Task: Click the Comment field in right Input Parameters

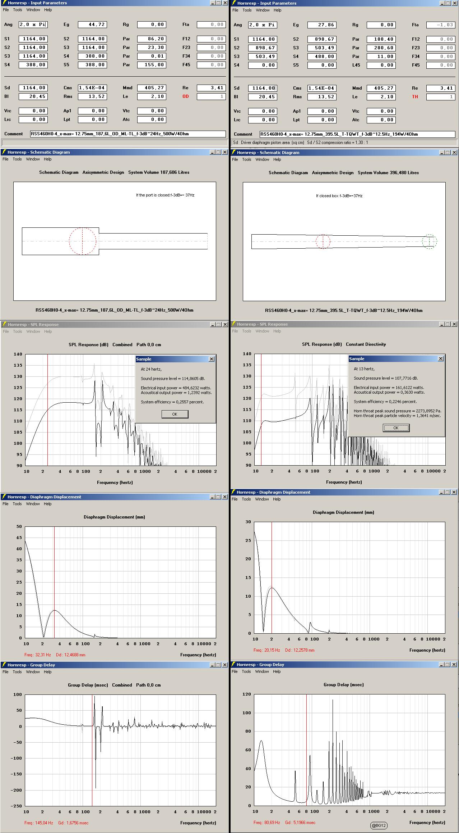Action: pos(357,134)
